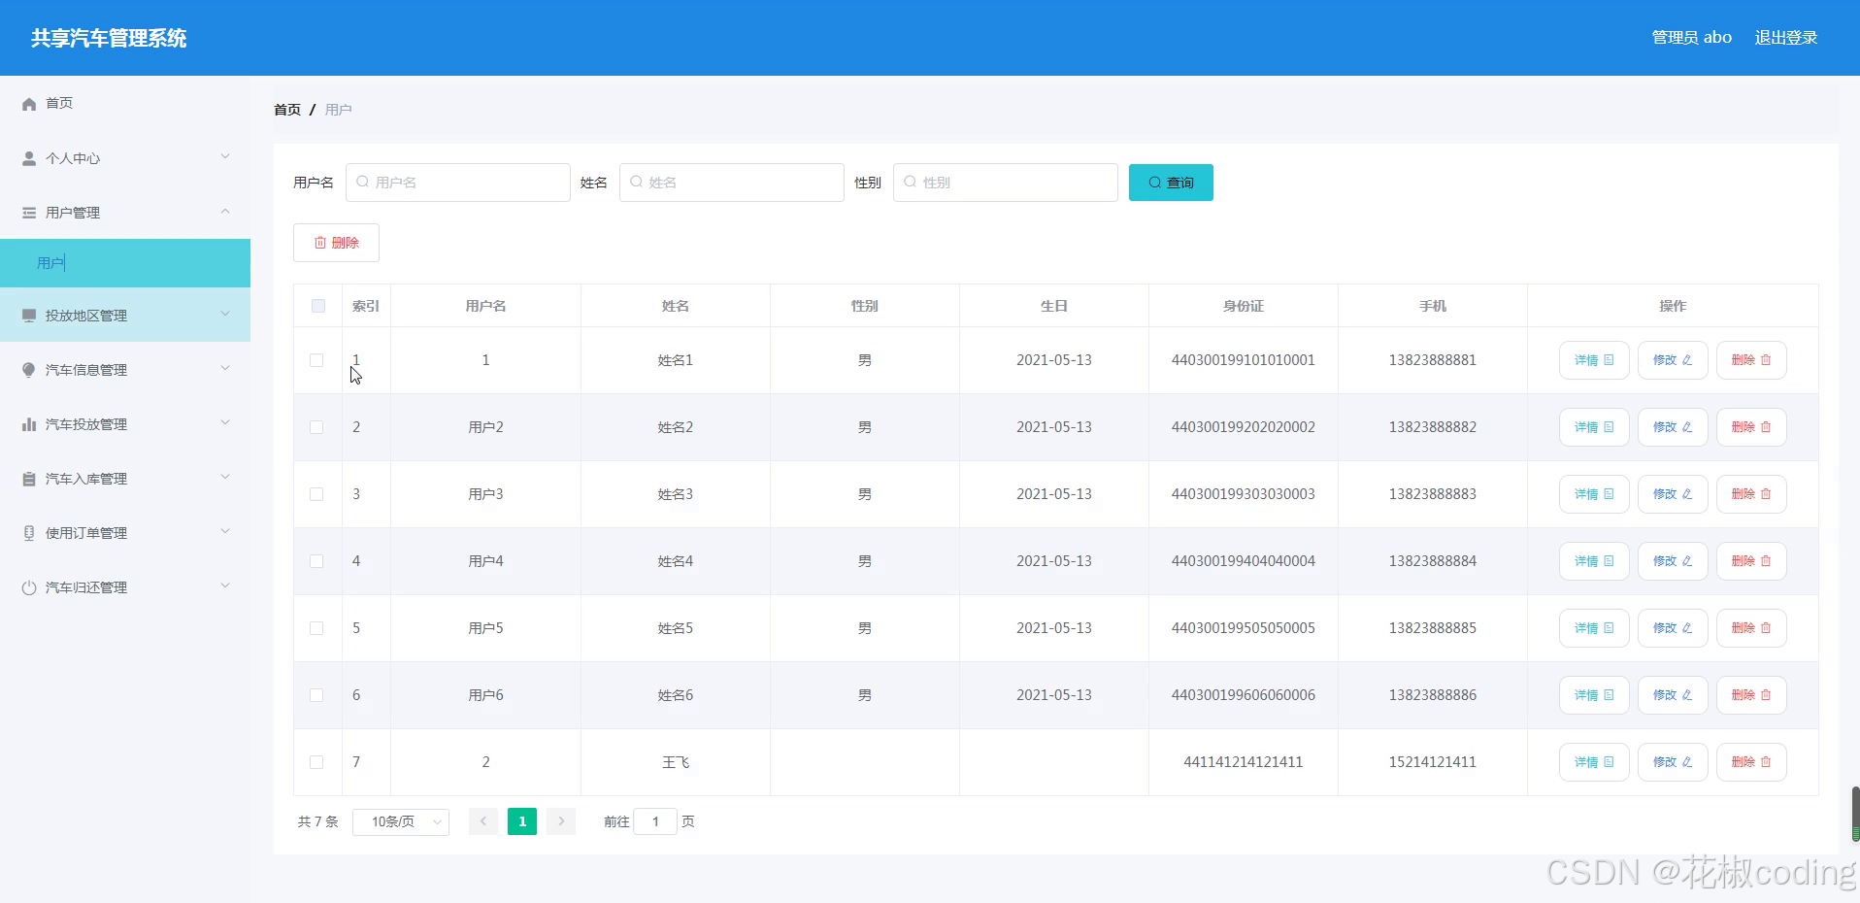This screenshot has width=1860, height=903.
Task: Click the home icon beside 首页 in the sidebar
Action: click(x=29, y=104)
